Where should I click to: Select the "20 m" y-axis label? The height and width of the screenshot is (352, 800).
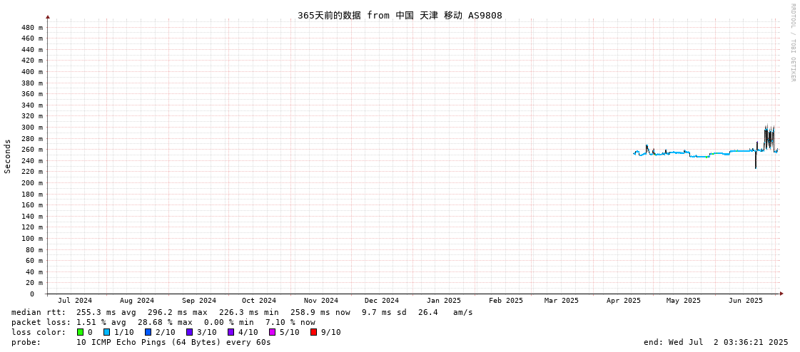pyautogui.click(x=34, y=283)
